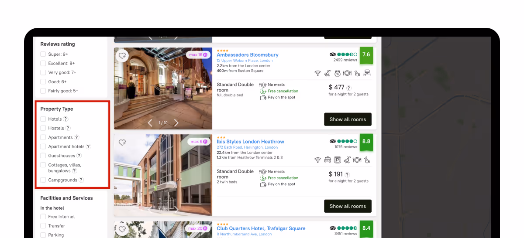Image resolution: width=524 pixels, height=238 pixels.
Task: Show all rooms for Ambassadors Bloomsbury
Action: [348, 119]
